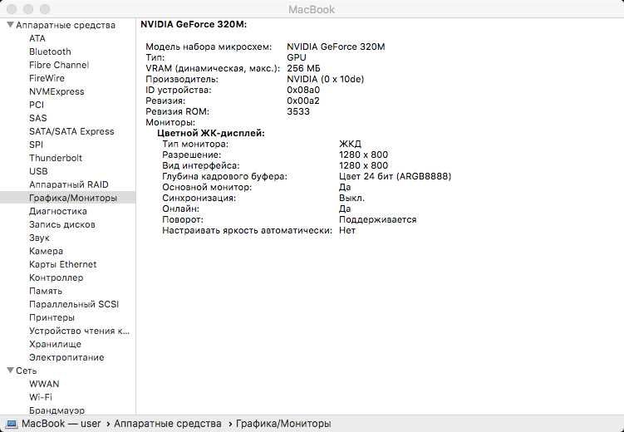Viewport: 624px width, 432px height.
Task: Select SAS in the hardware list
Action: [x=38, y=118]
